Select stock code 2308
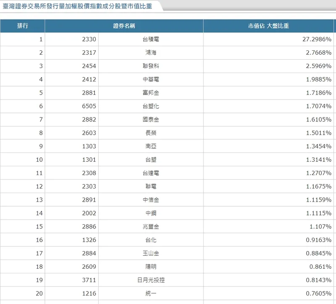The height and width of the screenshot is (304, 336). [x=89, y=173]
